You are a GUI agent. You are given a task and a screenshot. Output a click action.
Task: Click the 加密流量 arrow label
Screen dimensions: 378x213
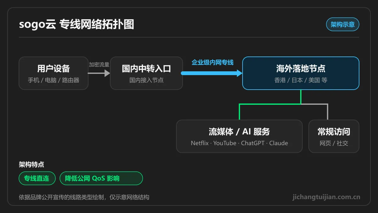(x=99, y=65)
